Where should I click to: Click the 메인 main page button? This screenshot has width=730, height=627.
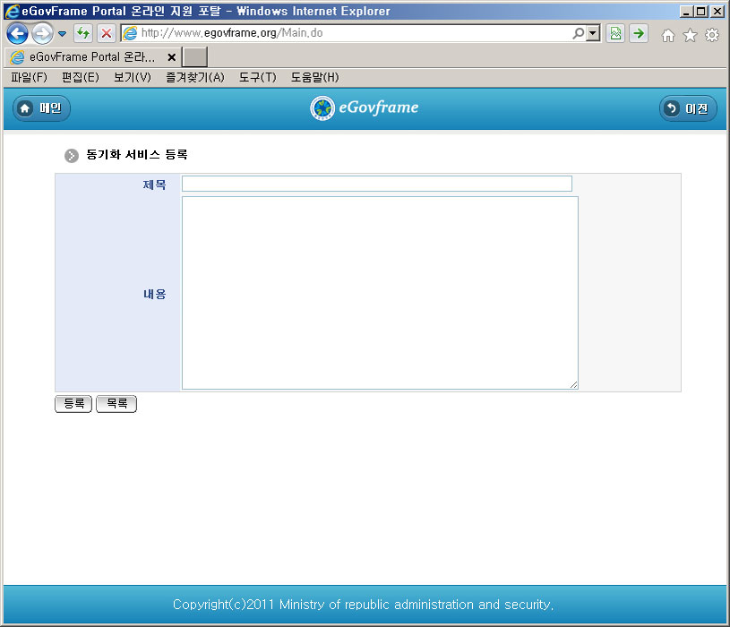click(x=41, y=108)
